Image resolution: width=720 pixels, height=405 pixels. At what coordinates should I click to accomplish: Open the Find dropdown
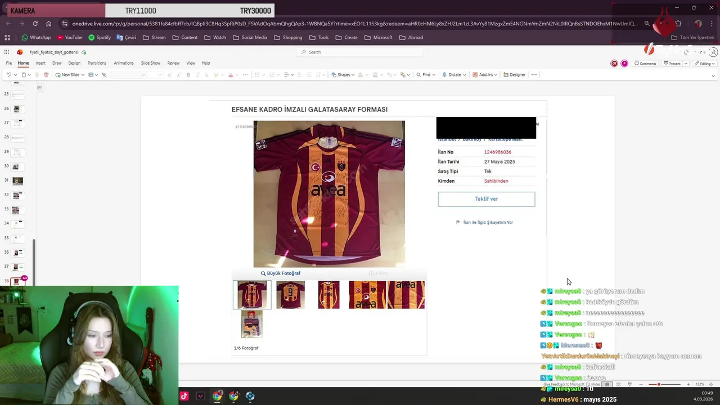425,75
